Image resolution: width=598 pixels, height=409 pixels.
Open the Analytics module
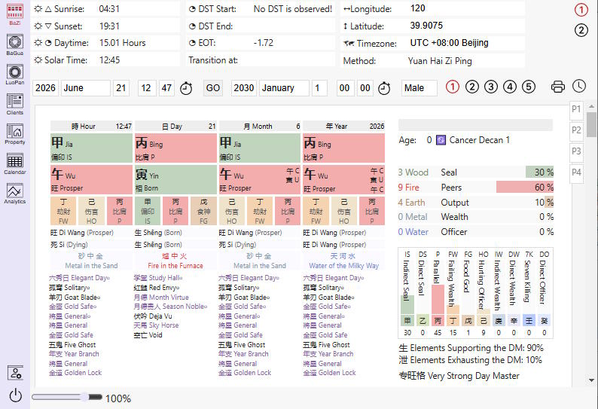[15, 194]
